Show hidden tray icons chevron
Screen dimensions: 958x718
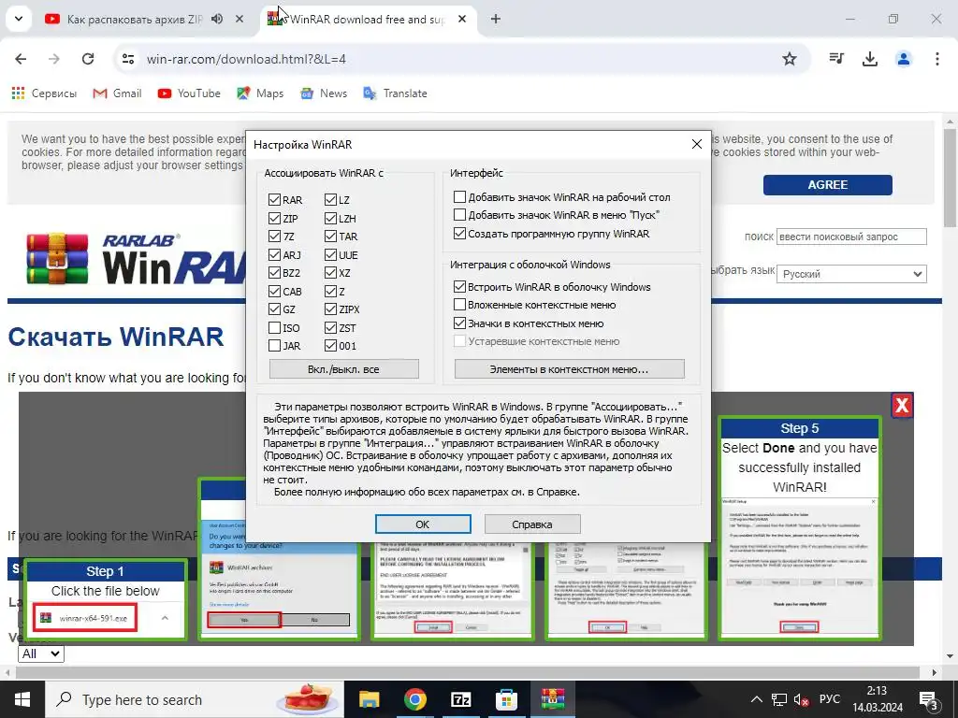[756, 699]
